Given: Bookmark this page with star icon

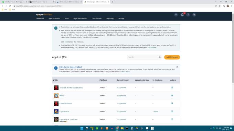Looking at the screenshot, I should (220, 6).
